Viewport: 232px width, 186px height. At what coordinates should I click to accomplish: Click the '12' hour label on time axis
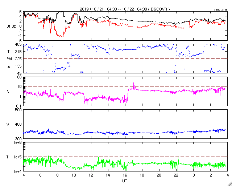91,175
